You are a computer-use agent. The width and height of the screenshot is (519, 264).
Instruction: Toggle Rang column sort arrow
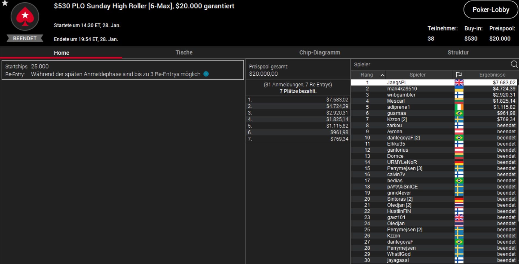382,75
